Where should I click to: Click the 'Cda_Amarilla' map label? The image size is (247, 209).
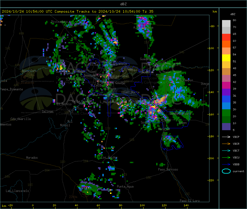21,119
